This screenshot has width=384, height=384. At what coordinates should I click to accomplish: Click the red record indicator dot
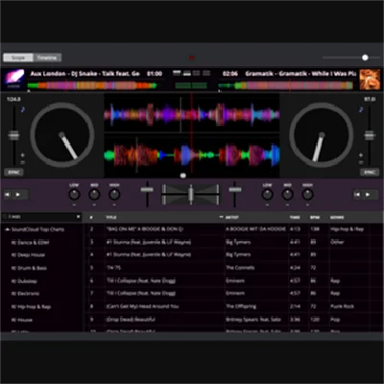(x=191, y=58)
